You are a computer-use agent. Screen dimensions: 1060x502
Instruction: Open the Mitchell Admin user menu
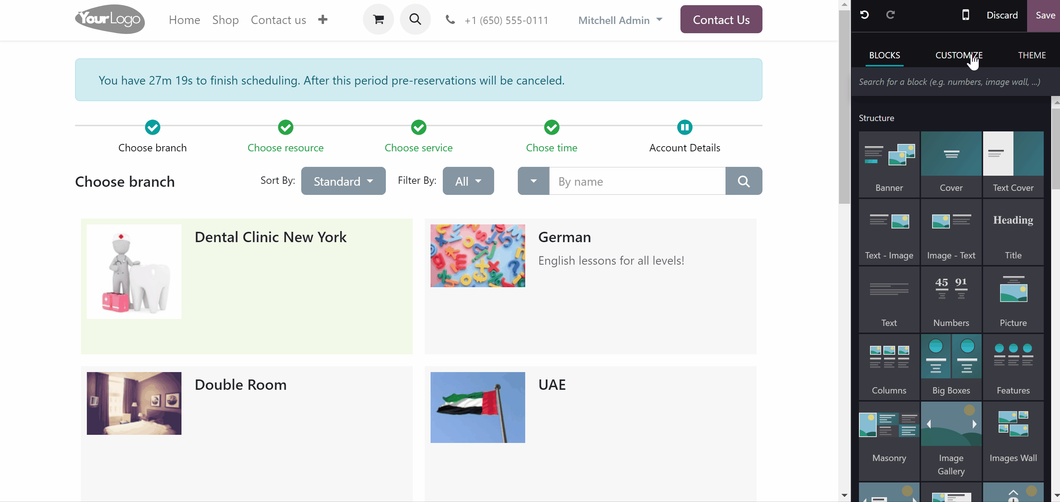click(x=620, y=20)
